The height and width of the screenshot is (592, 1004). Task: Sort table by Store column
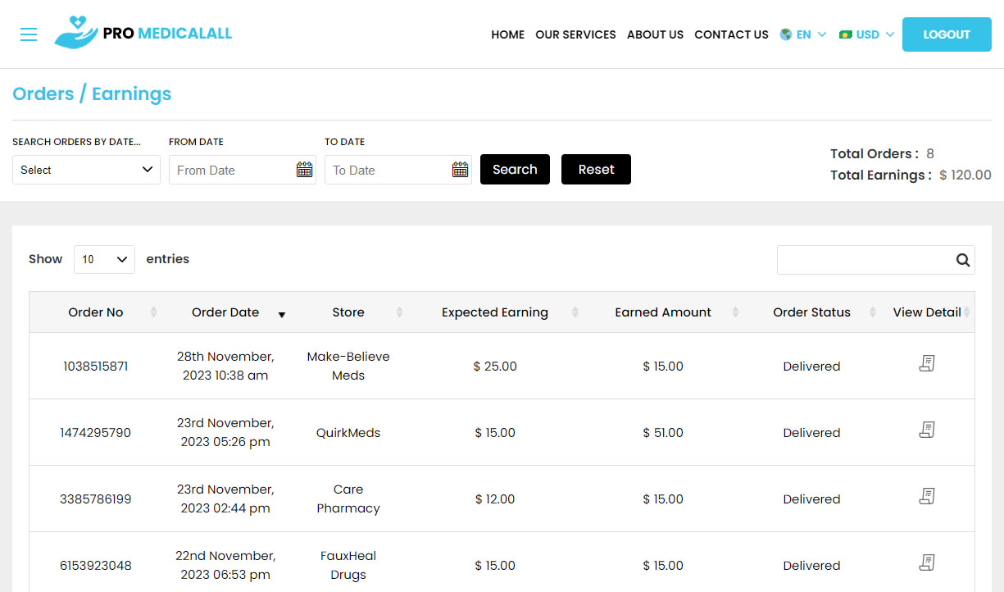pos(348,312)
